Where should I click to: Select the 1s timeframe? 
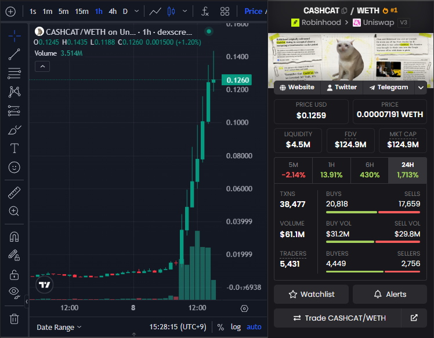tap(32, 12)
